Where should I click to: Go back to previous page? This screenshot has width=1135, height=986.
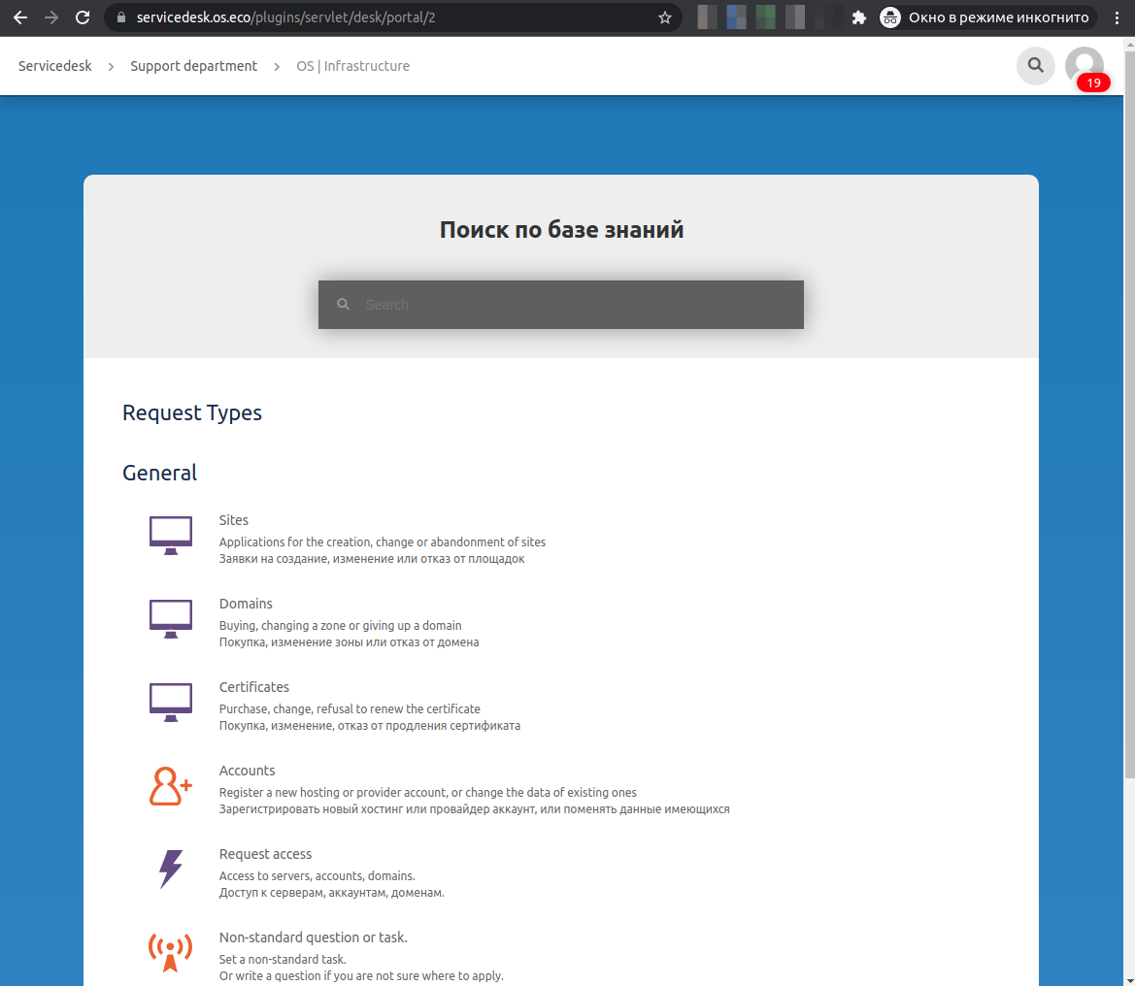tap(19, 17)
